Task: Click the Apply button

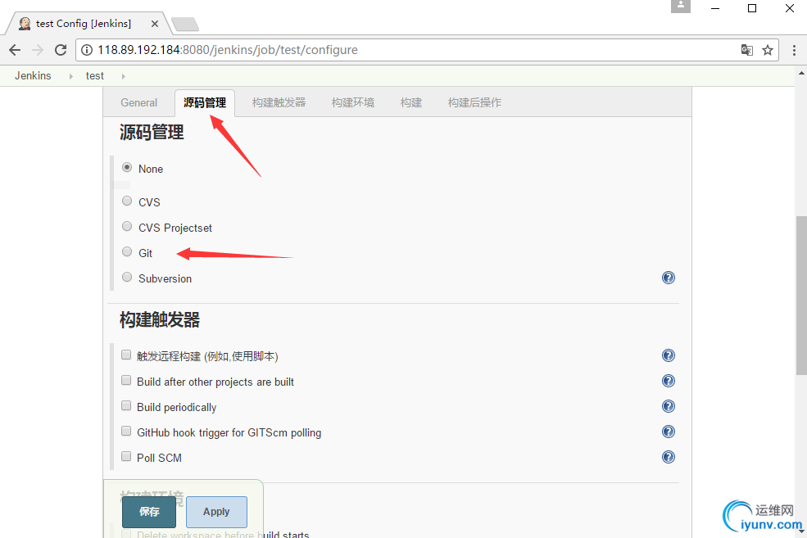Action: click(216, 512)
